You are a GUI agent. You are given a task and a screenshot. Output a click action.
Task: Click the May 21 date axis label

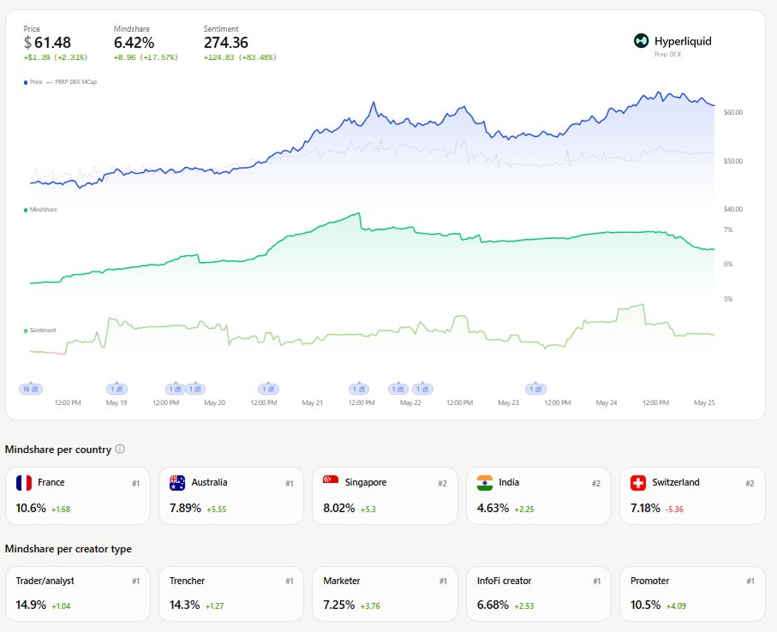pos(312,402)
